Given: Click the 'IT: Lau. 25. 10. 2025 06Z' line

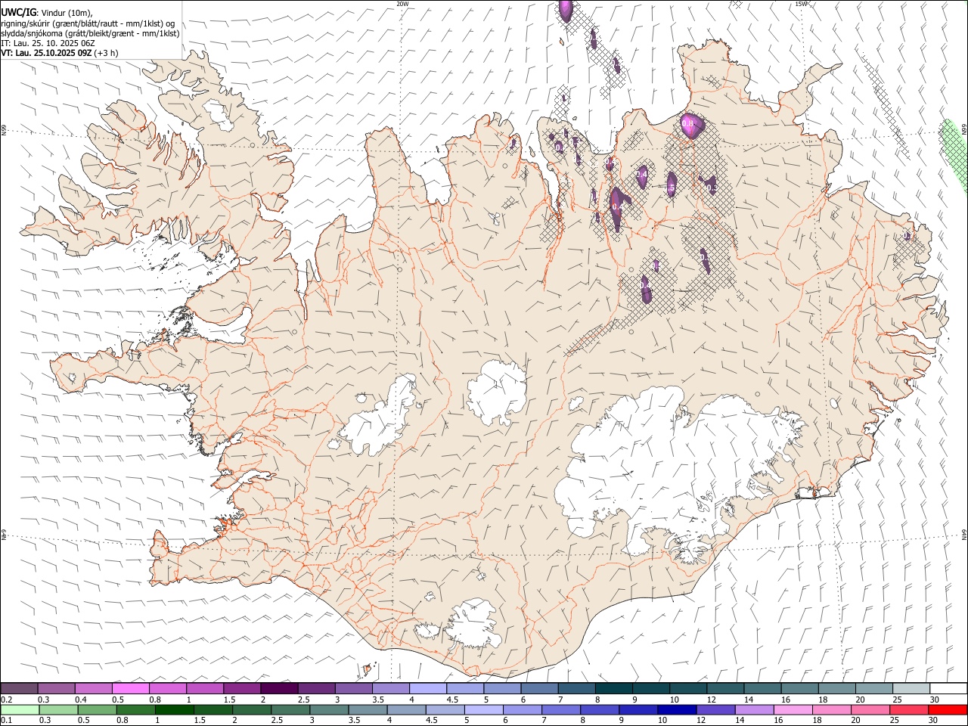Looking at the screenshot, I should tap(48, 43).
